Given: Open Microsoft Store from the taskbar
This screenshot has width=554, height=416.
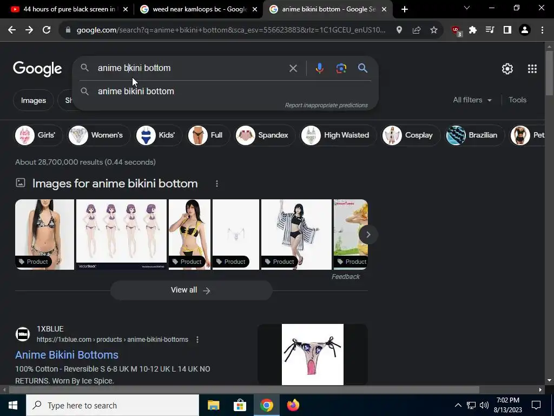Looking at the screenshot, I should pos(240,405).
